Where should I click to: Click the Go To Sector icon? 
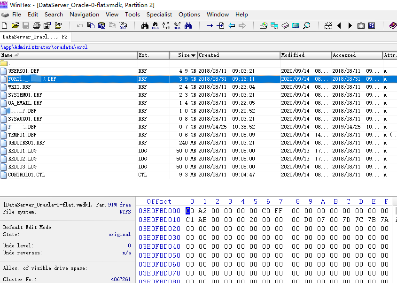220,25
